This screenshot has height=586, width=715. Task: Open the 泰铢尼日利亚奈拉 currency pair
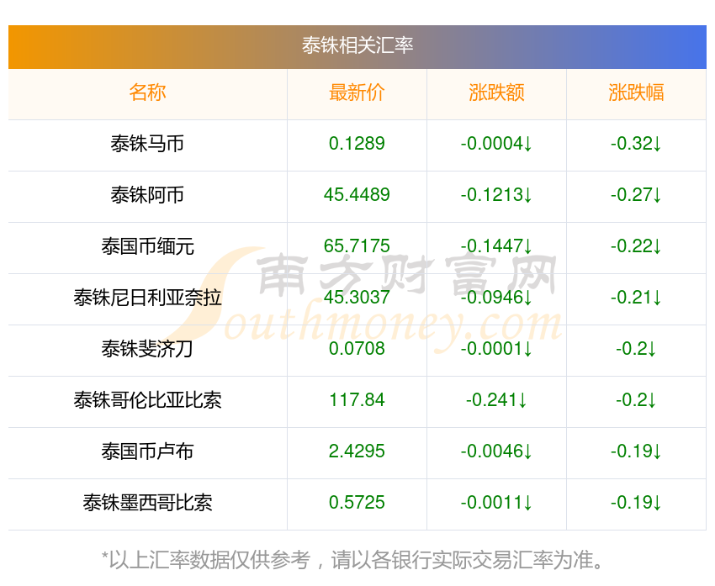(147, 298)
